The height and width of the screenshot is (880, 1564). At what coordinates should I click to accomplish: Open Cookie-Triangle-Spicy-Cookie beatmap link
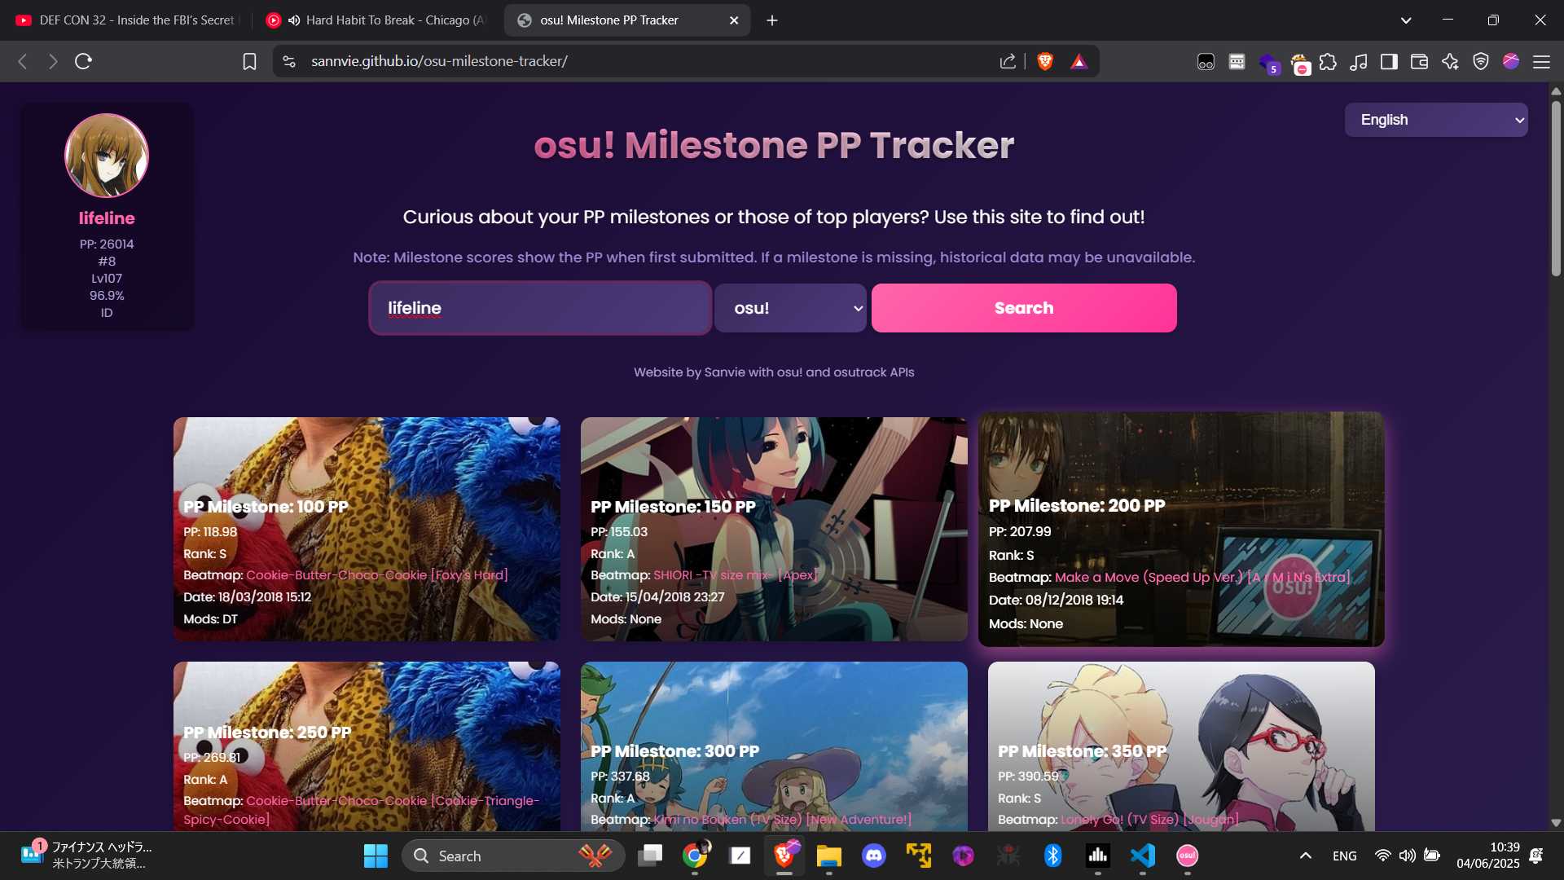[361, 810]
